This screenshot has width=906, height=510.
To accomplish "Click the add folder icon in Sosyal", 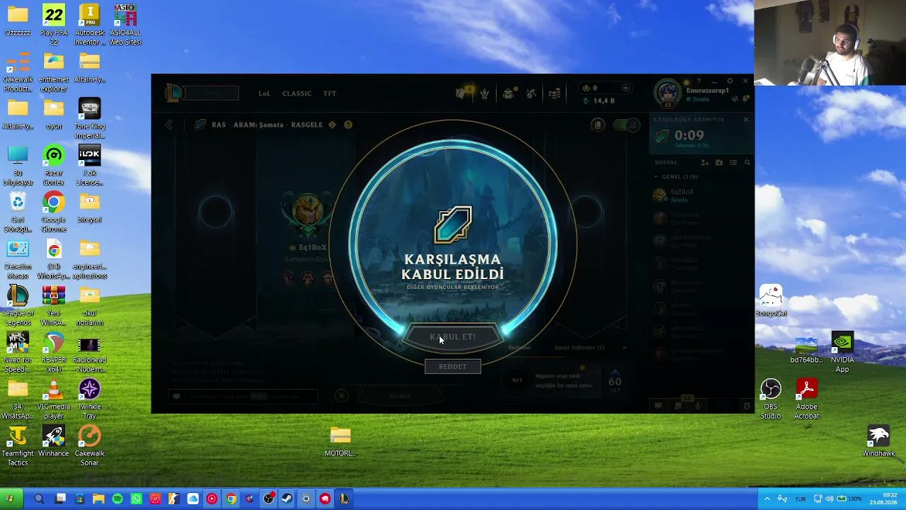I will (x=719, y=163).
